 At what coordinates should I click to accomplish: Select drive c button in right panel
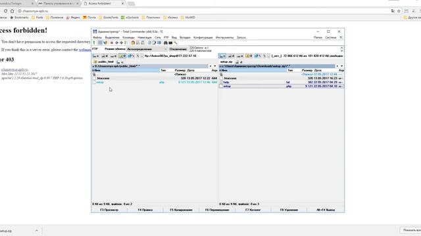(x=222, y=56)
